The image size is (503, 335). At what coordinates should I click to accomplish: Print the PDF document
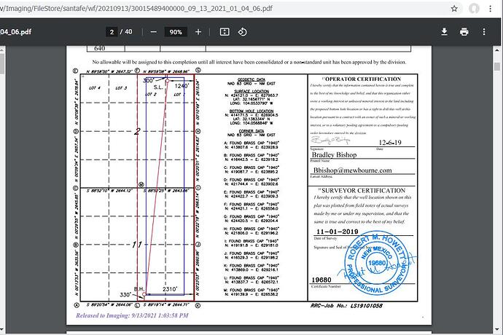point(464,32)
